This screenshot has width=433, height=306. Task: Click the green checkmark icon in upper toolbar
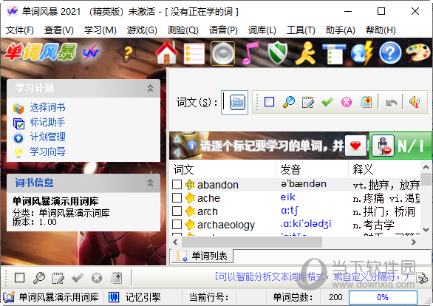(327, 102)
